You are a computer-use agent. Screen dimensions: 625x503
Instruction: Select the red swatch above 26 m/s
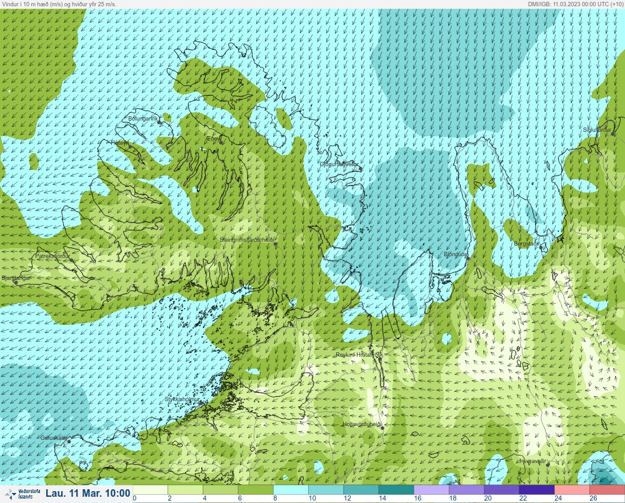pos(607,489)
